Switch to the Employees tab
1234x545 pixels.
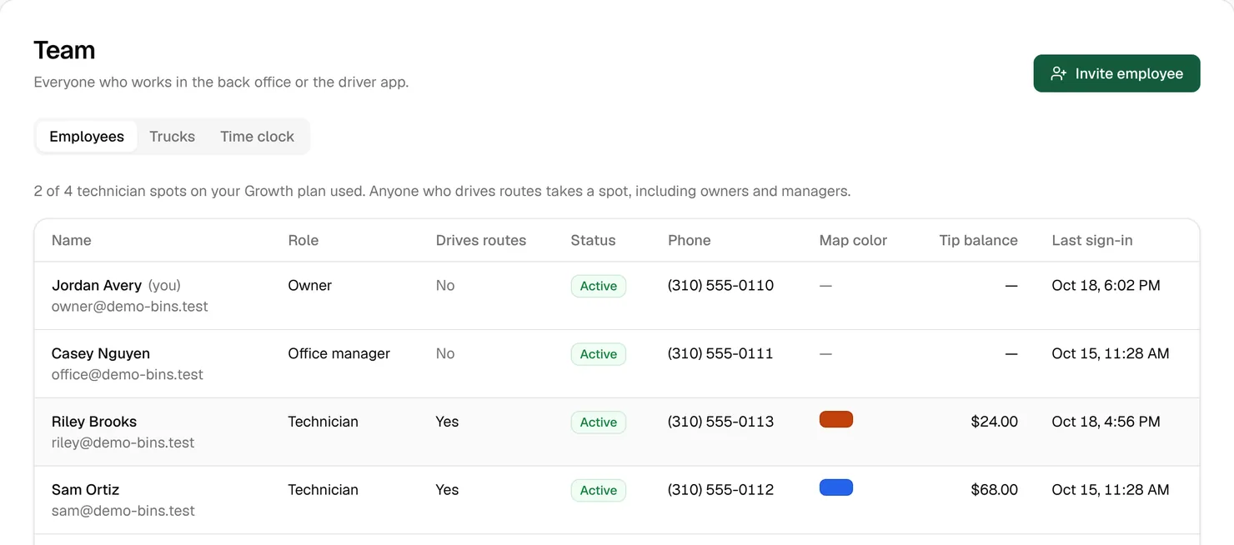tap(87, 137)
